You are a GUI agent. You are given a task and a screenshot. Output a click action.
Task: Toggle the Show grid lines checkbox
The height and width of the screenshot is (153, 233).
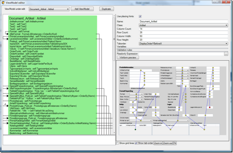click(x=117, y=143)
